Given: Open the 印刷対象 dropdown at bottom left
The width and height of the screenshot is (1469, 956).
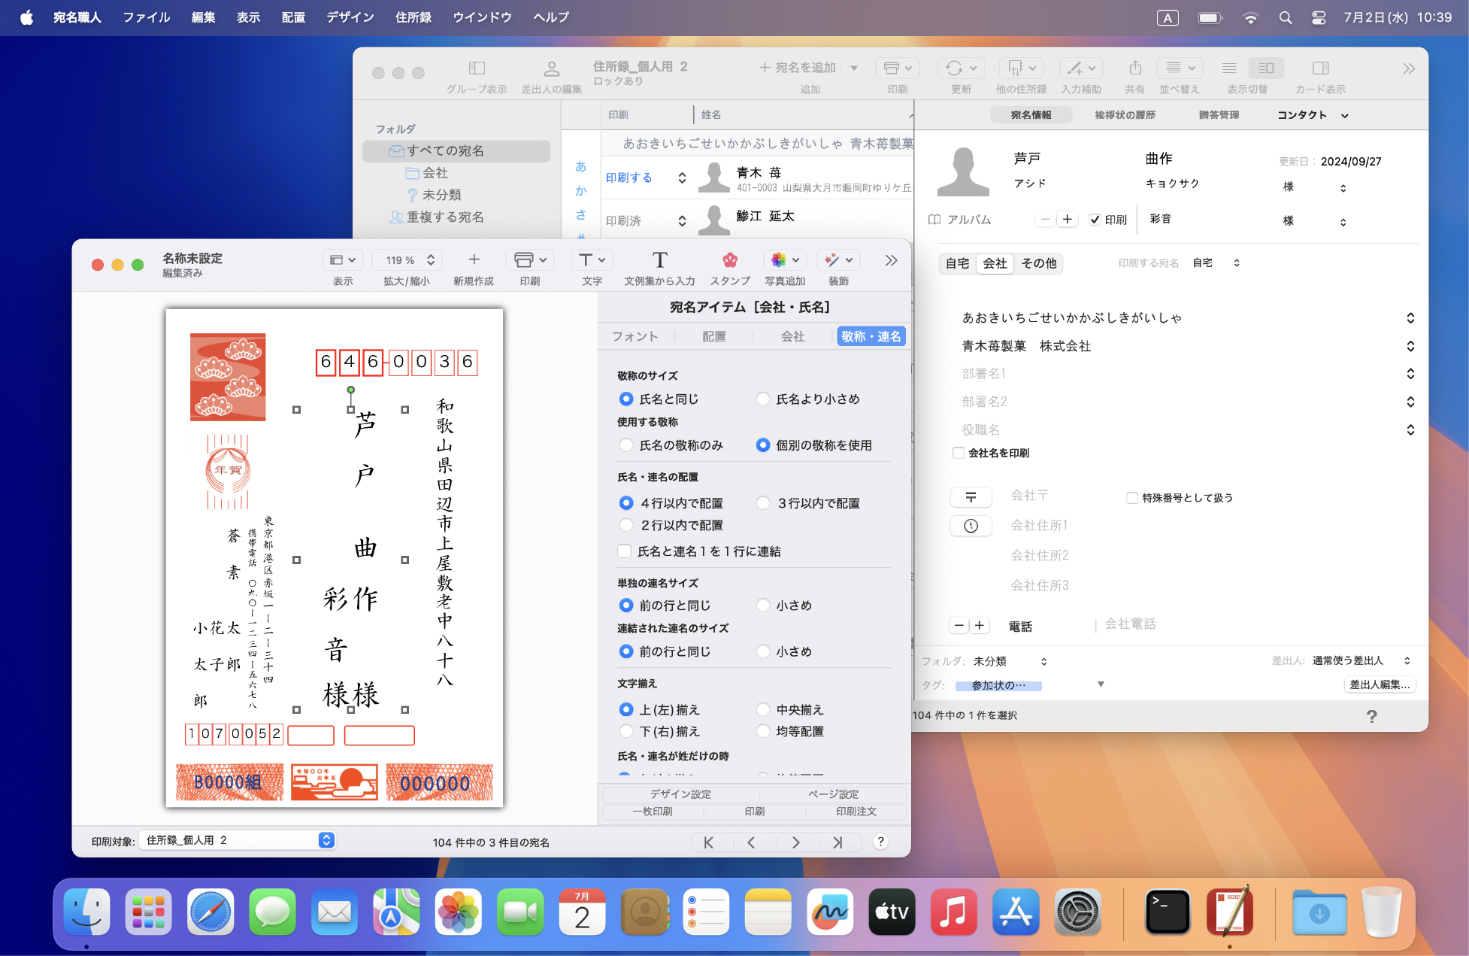Looking at the screenshot, I should click(x=238, y=839).
